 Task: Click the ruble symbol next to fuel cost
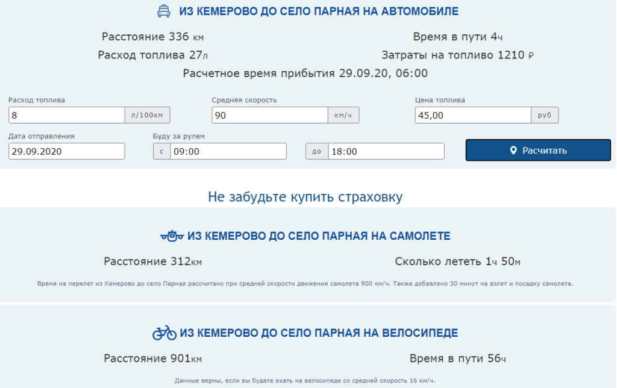(531, 55)
